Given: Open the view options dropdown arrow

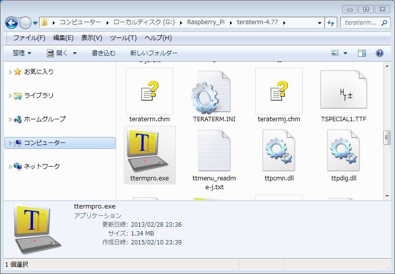Looking at the screenshot, I should pos(345,53).
